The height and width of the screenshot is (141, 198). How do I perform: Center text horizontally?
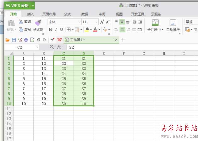pos(122,30)
